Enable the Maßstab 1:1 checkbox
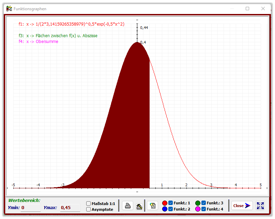Screen dimensions: 275x219 coord(89,203)
